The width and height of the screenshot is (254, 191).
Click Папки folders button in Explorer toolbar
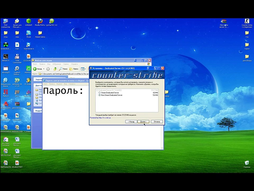coord(74,69)
